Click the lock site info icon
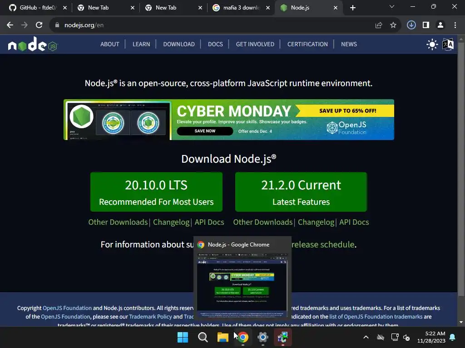The image size is (465, 348). click(57, 25)
